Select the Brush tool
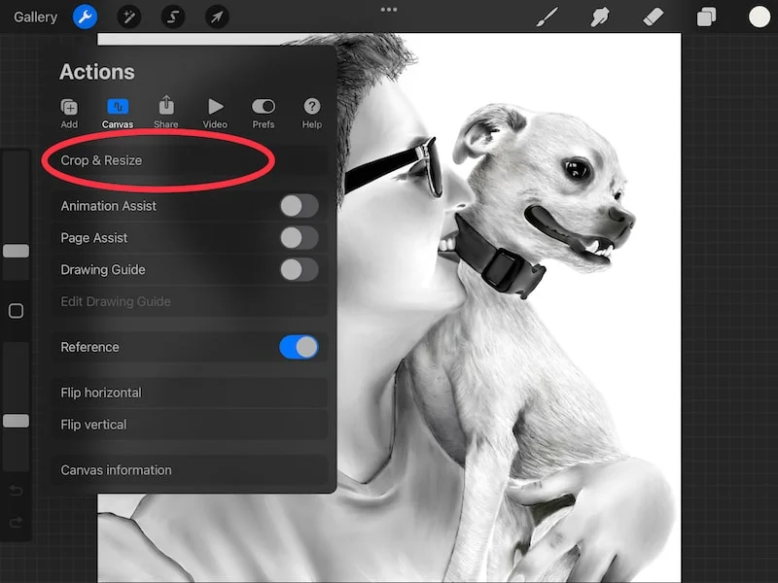 tap(548, 17)
